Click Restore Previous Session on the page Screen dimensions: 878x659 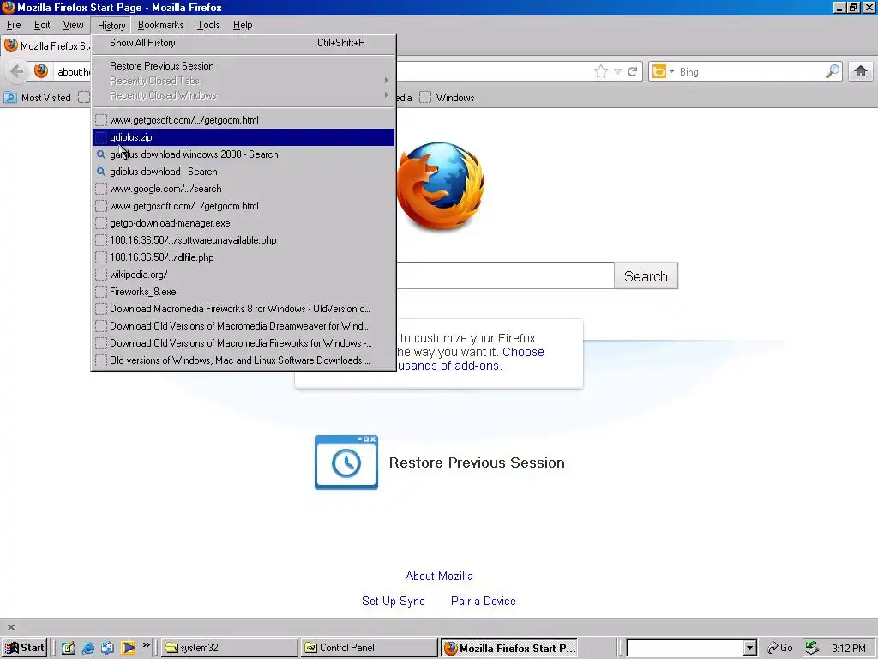coord(477,463)
